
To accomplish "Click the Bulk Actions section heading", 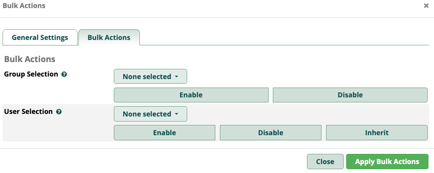I will (x=30, y=59).
